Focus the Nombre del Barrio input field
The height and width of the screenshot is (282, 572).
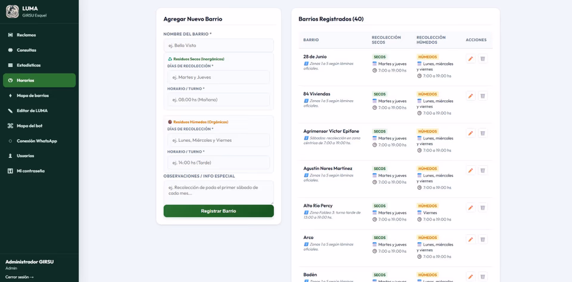pos(219,45)
